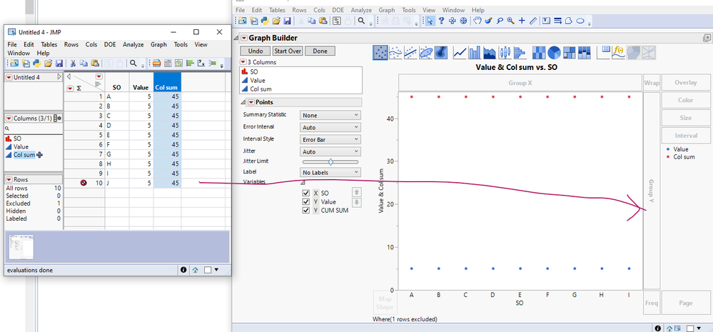Open the Summary Statistic dropdown

tap(330, 116)
